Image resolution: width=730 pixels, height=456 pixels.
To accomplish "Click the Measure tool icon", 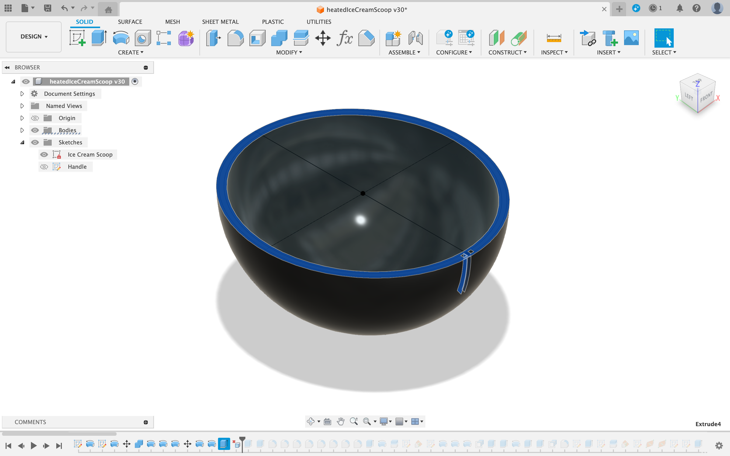I will [x=554, y=38].
